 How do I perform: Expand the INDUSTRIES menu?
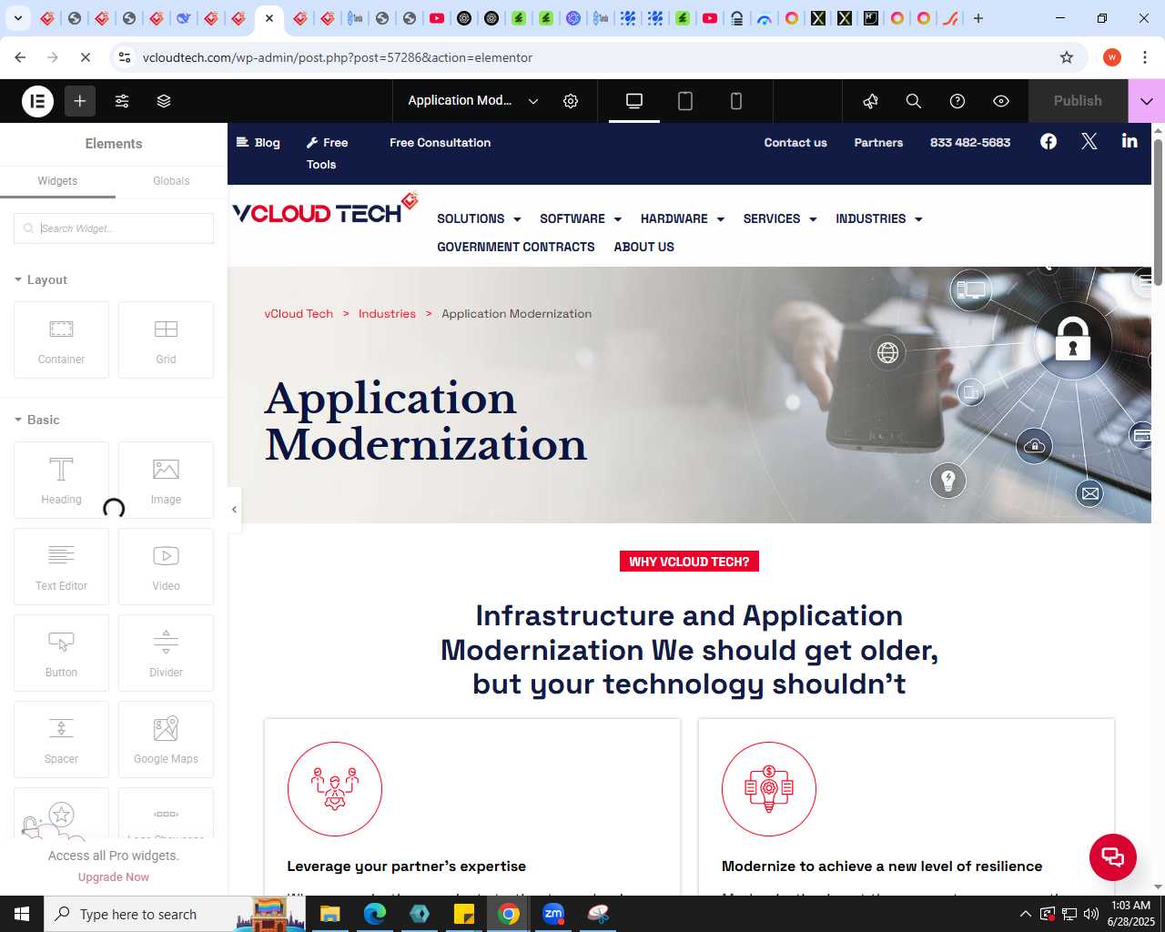pos(879,219)
